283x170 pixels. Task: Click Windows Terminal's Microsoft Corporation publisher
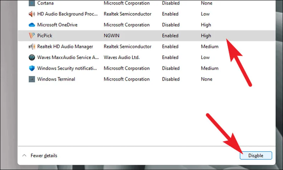127,79
